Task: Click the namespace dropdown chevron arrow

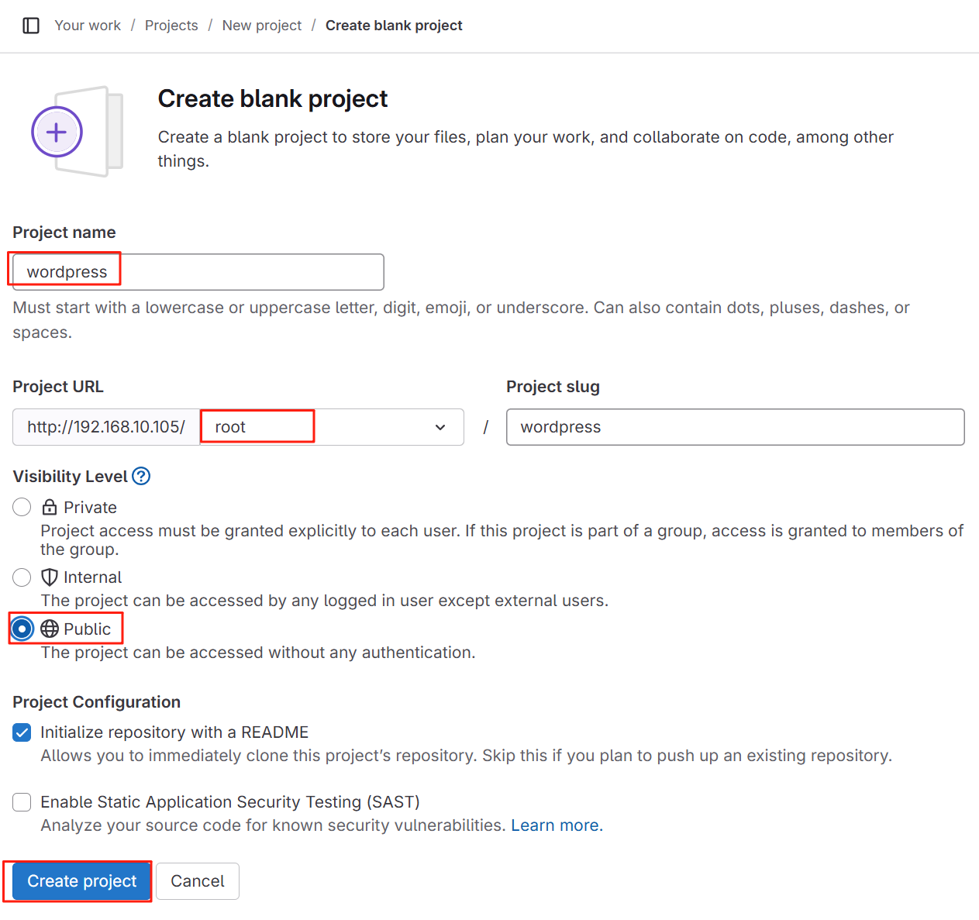Action: click(440, 427)
